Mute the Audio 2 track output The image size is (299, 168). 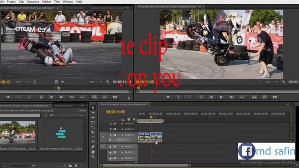[111, 152]
